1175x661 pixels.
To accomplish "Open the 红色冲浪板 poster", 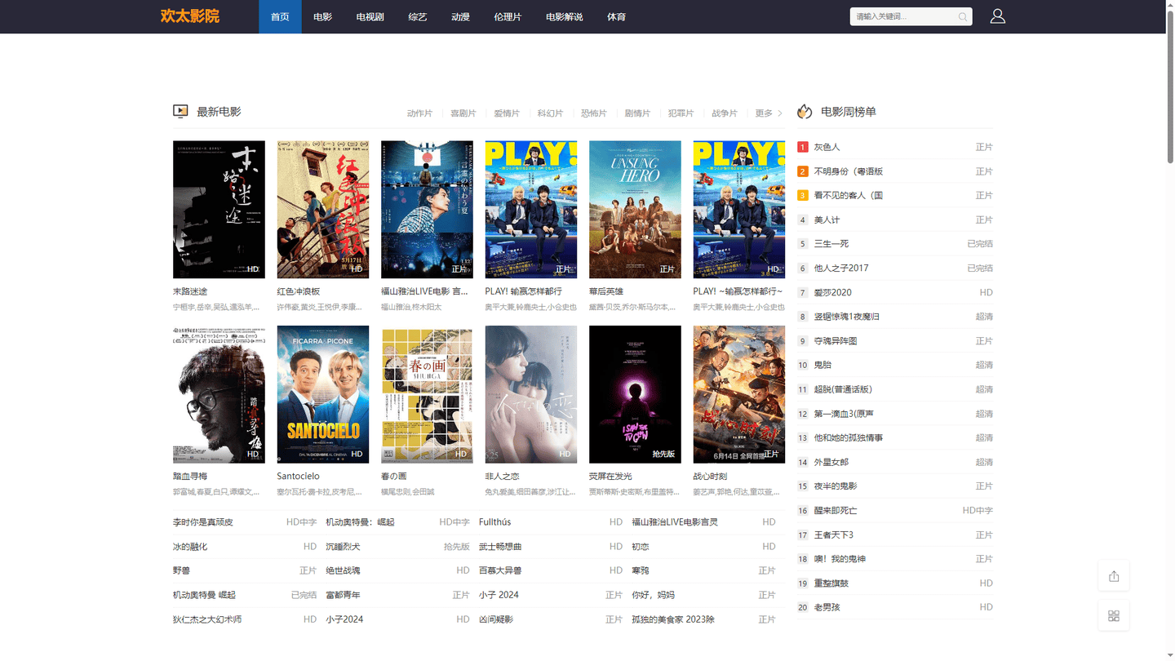I will click(323, 210).
